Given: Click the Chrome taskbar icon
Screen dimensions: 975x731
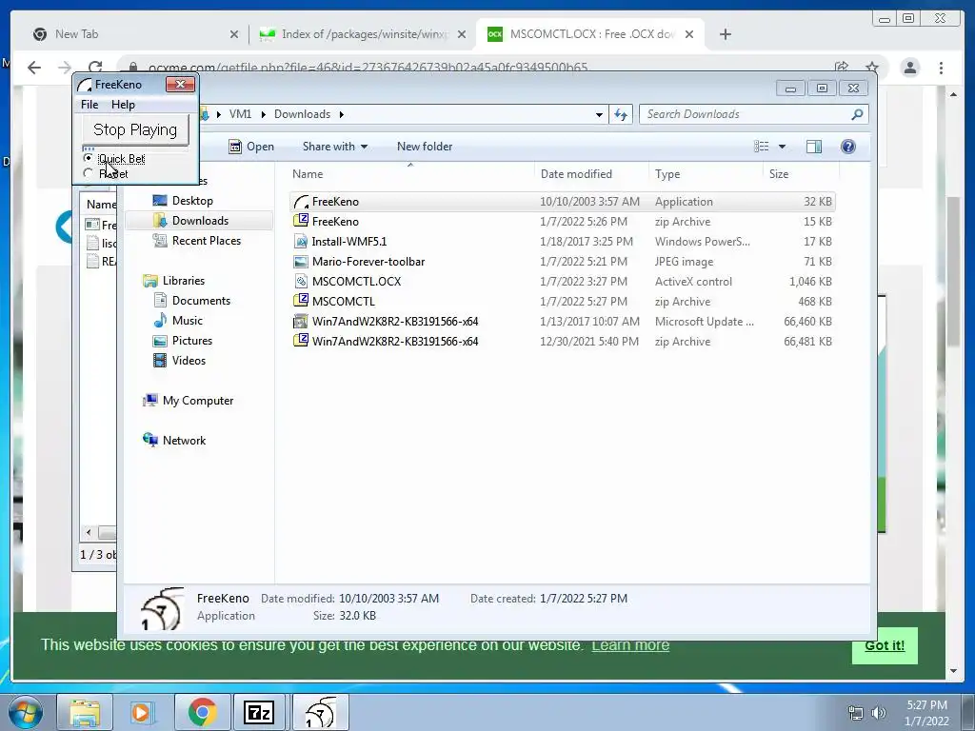Looking at the screenshot, I should 202,712.
